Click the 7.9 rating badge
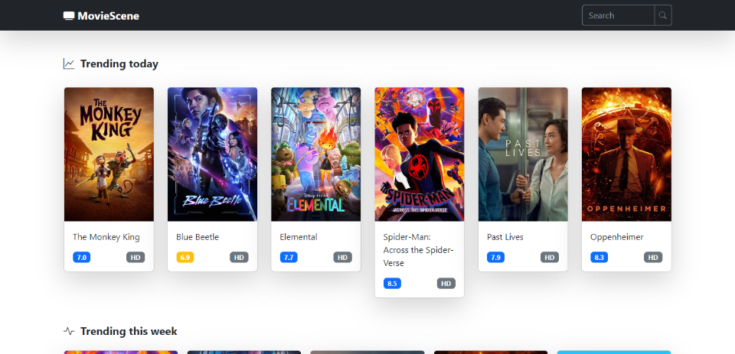735x354 pixels. (x=496, y=258)
